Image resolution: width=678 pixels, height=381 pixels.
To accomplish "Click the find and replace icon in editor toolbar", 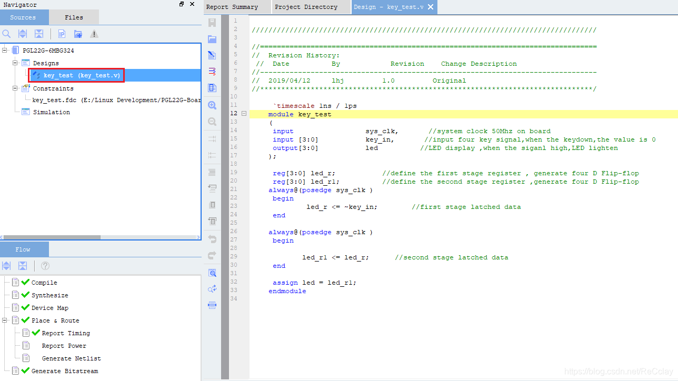I will [x=212, y=289].
